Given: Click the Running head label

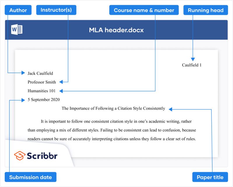Looking at the screenshot, I should pyautogui.click(x=206, y=10).
